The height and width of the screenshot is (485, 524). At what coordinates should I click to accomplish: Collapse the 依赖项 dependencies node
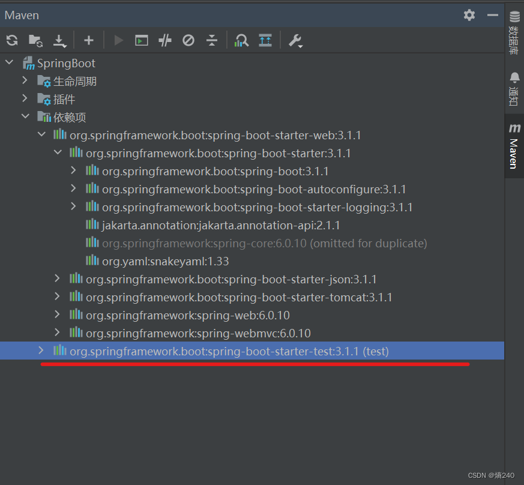pyautogui.click(x=25, y=116)
